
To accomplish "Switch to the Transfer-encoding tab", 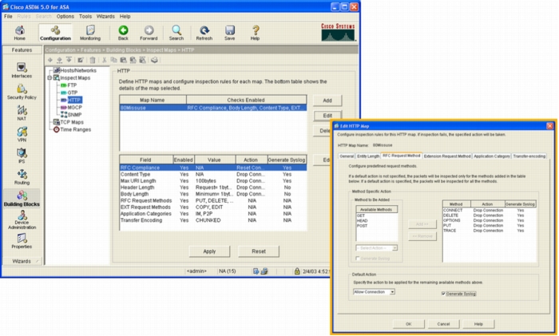I will [x=529, y=156].
